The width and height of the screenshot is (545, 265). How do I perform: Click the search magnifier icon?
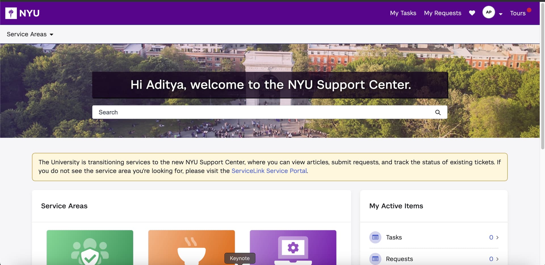[438, 113]
